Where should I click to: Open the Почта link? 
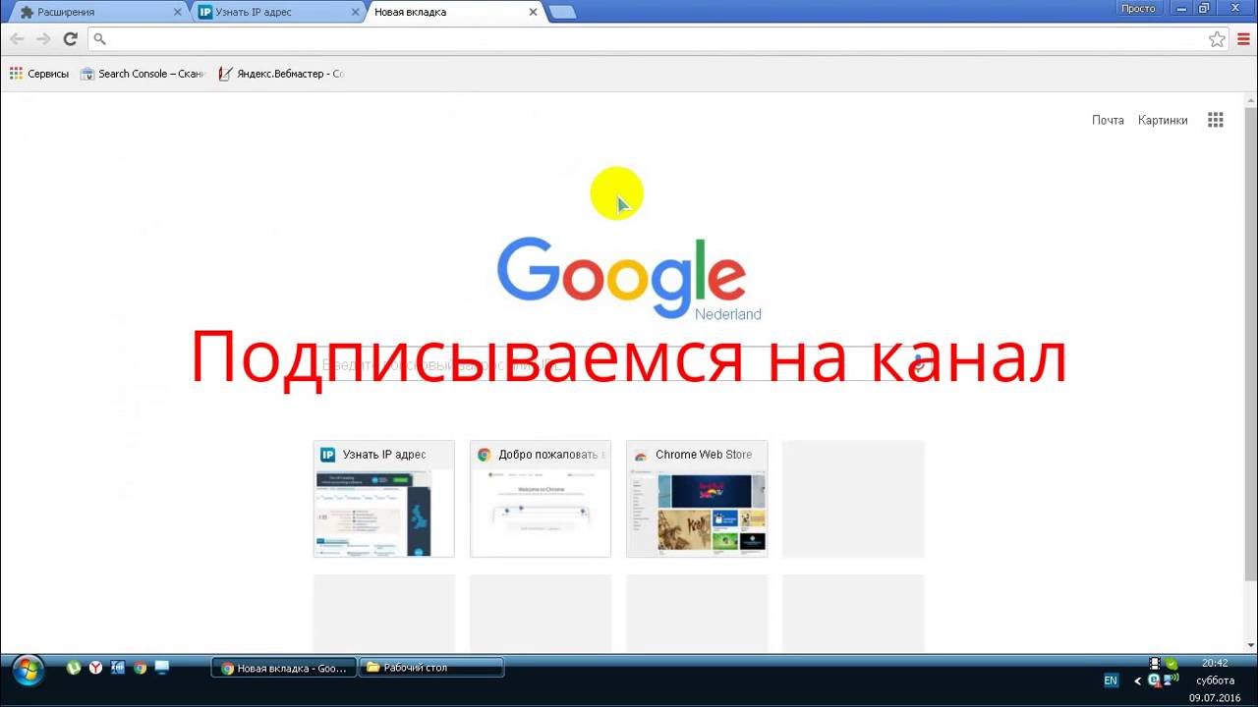[x=1108, y=120]
